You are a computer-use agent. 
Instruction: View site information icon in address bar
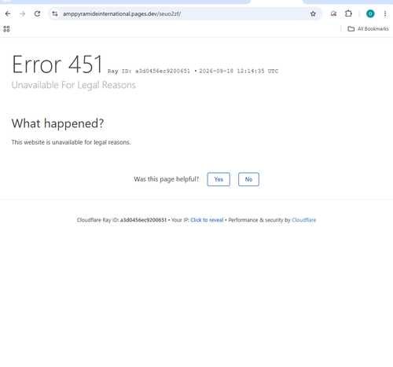[55, 13]
